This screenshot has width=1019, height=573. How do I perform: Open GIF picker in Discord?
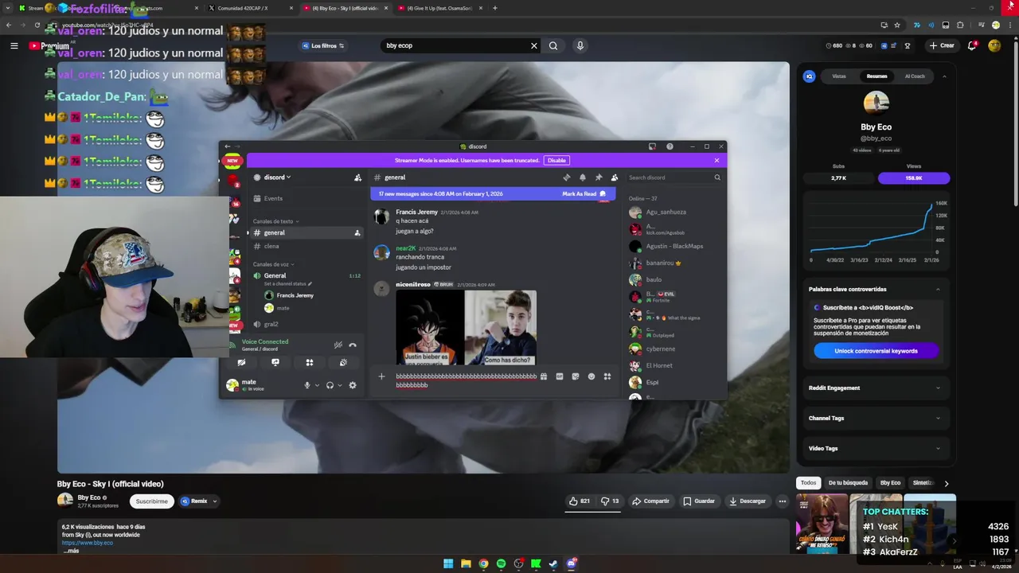pyautogui.click(x=560, y=376)
